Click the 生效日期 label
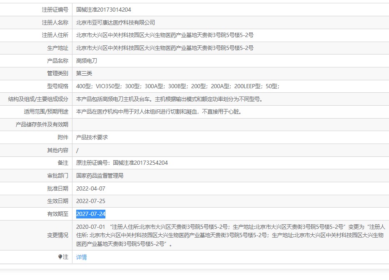 click(x=58, y=201)
